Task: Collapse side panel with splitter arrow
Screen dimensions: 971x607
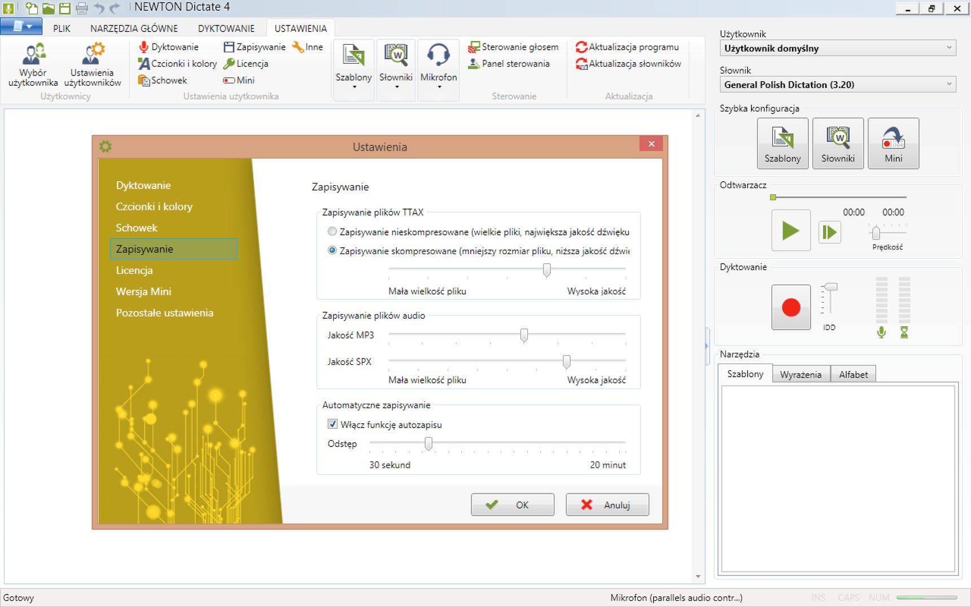Action: 706,346
